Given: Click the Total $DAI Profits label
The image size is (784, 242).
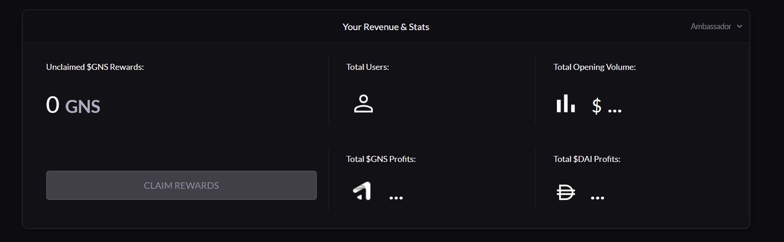Looking at the screenshot, I should [x=587, y=159].
